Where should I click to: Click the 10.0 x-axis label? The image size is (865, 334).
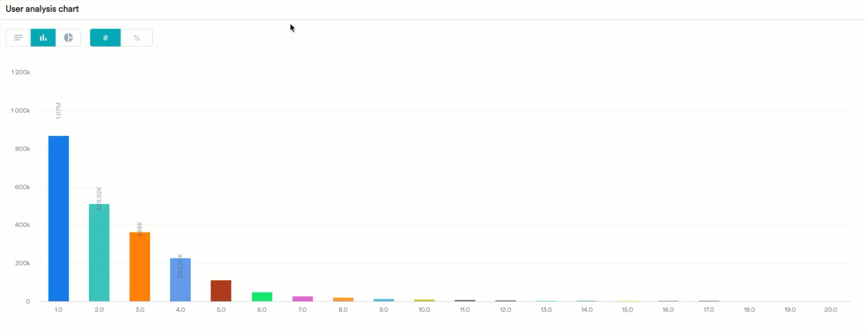(424, 310)
